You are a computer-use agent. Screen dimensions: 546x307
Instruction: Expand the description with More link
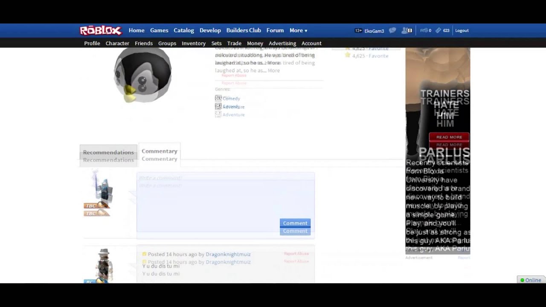pos(273,70)
